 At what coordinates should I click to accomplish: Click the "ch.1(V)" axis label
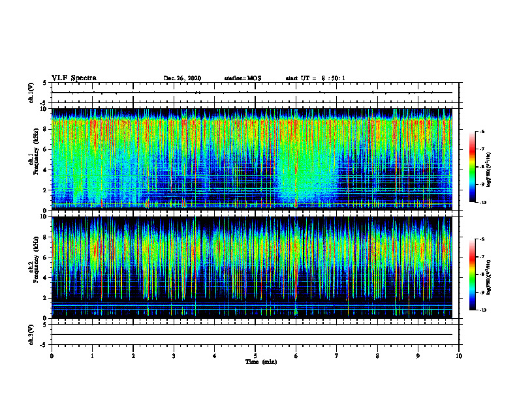click(31, 93)
